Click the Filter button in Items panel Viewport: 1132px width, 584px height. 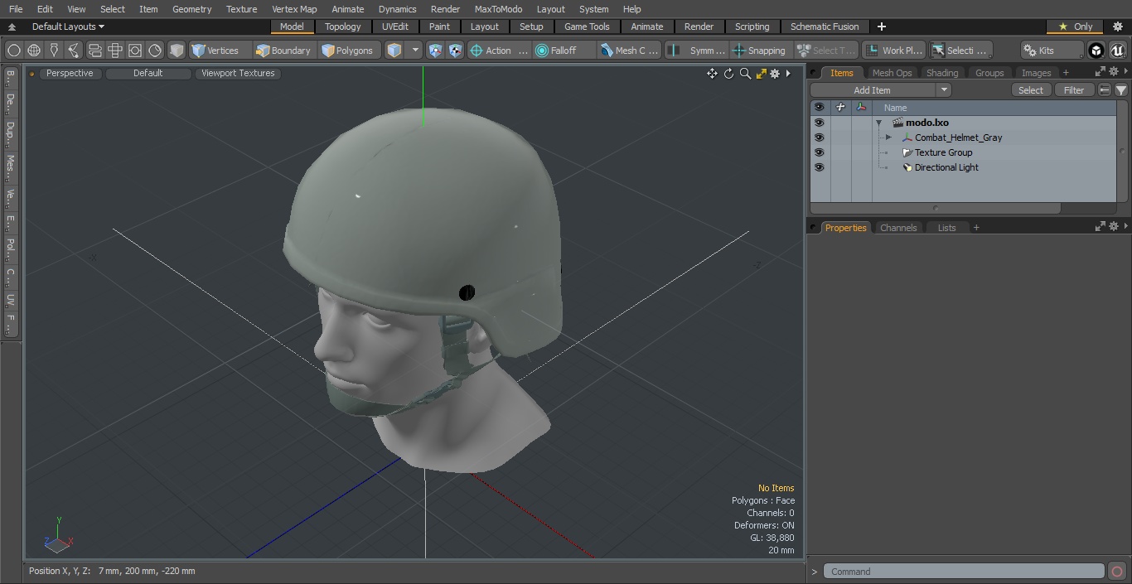pyautogui.click(x=1074, y=90)
